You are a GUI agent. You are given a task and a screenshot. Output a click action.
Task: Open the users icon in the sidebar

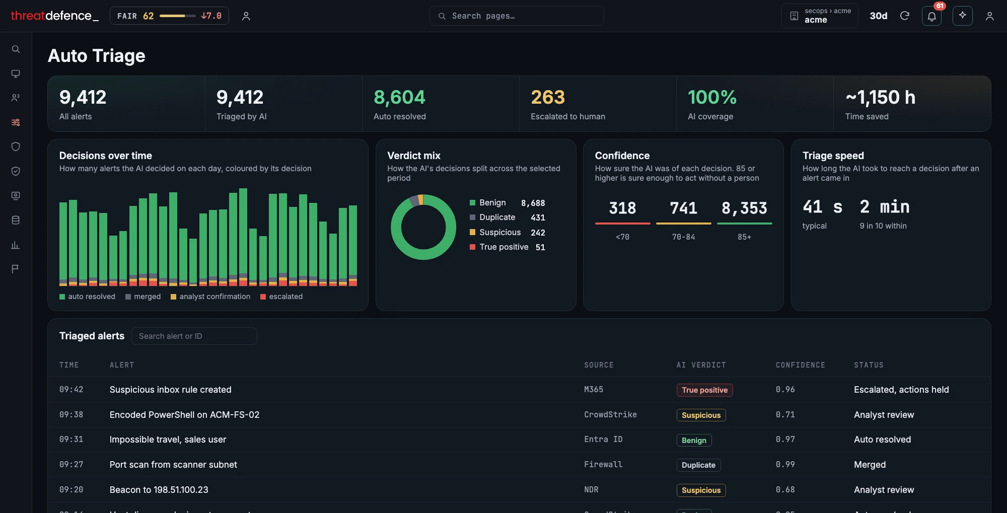point(16,98)
